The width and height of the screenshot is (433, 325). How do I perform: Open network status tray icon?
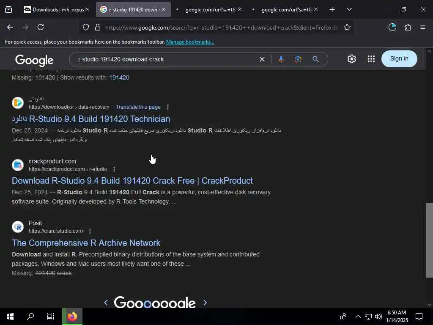(x=368, y=317)
